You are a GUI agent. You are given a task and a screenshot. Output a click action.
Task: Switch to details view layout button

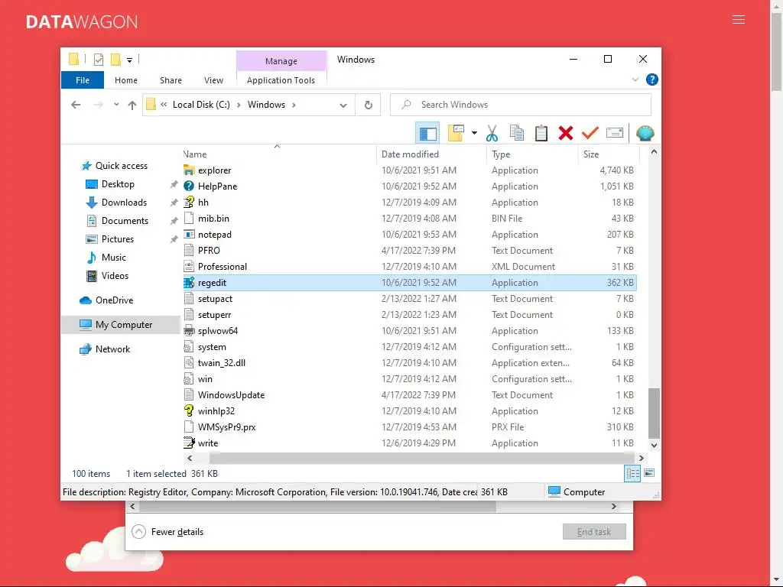coord(632,473)
